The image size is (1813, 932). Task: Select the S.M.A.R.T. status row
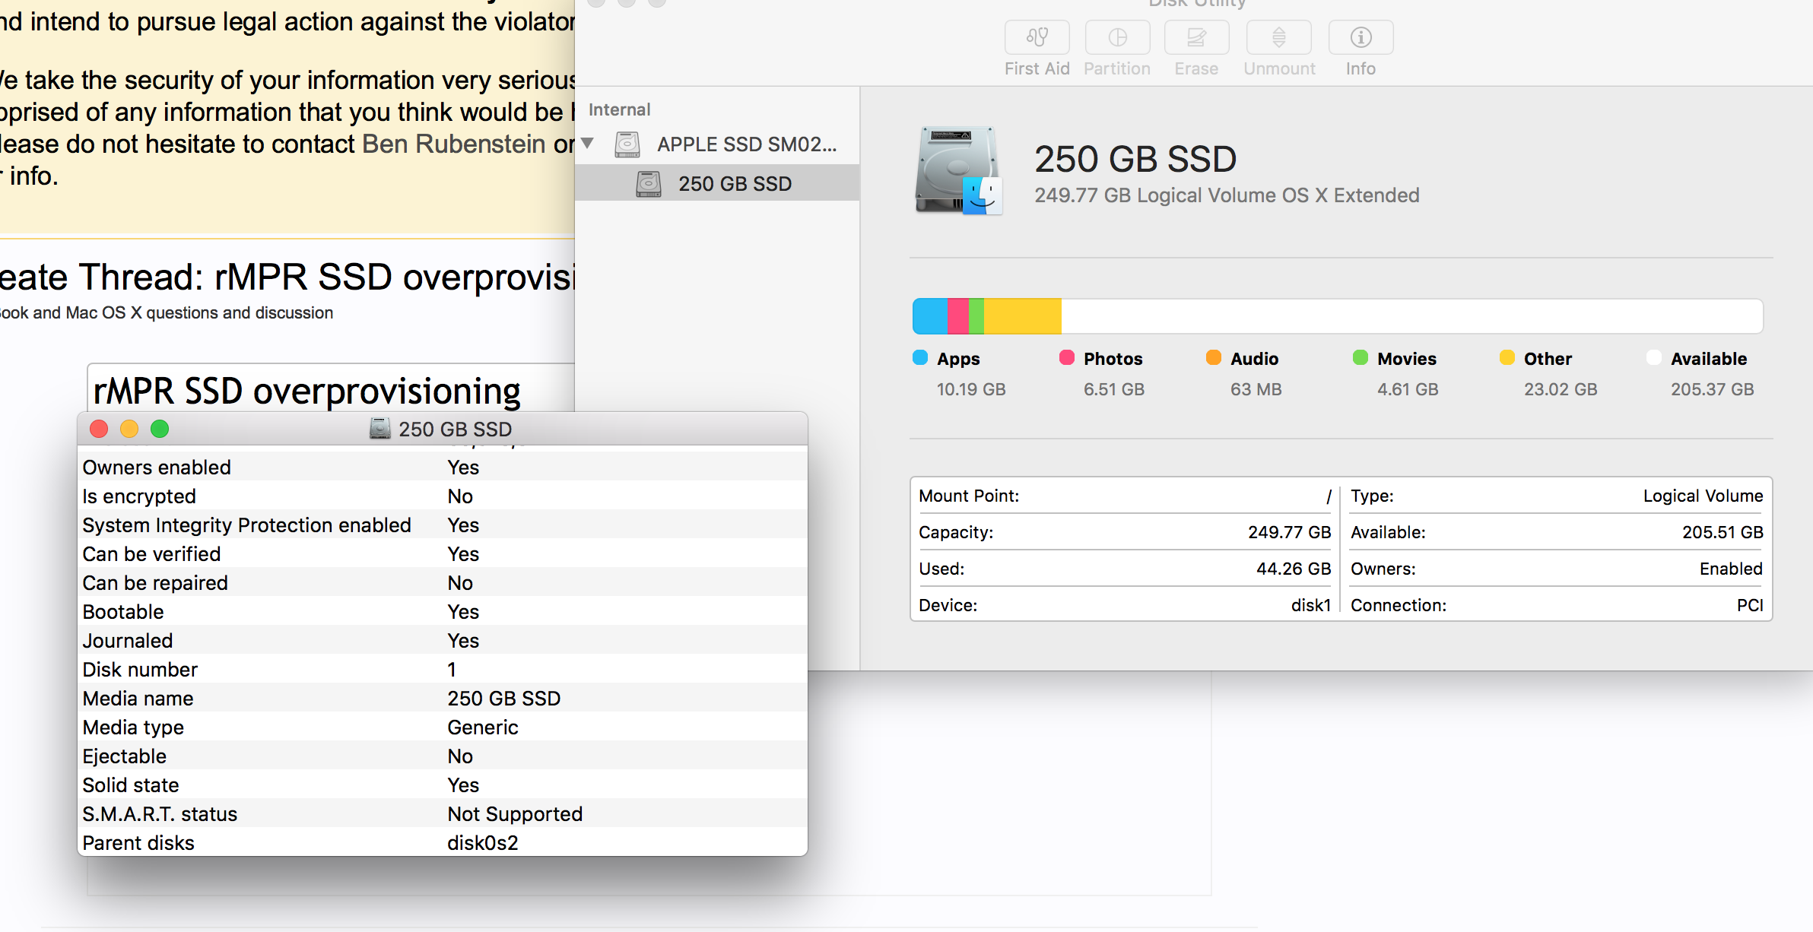443,813
